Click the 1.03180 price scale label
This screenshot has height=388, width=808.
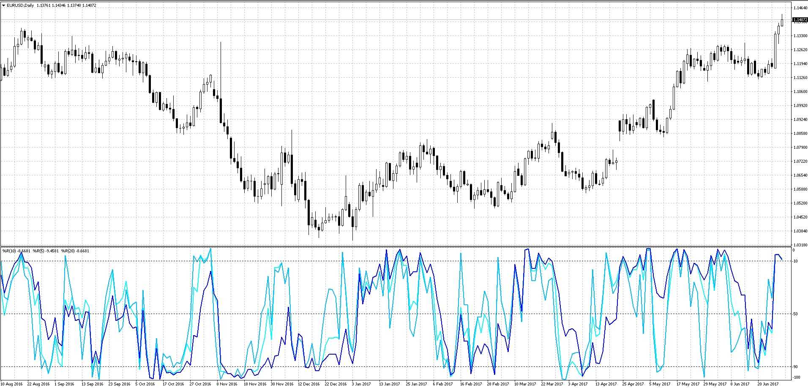pos(799,245)
